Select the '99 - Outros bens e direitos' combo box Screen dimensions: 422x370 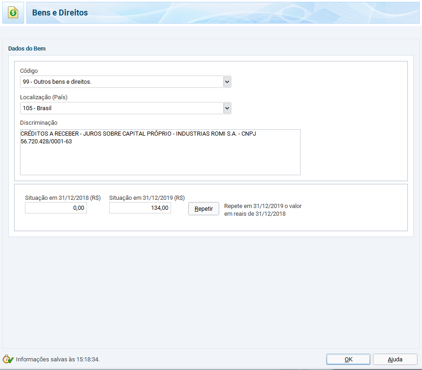pos(121,82)
